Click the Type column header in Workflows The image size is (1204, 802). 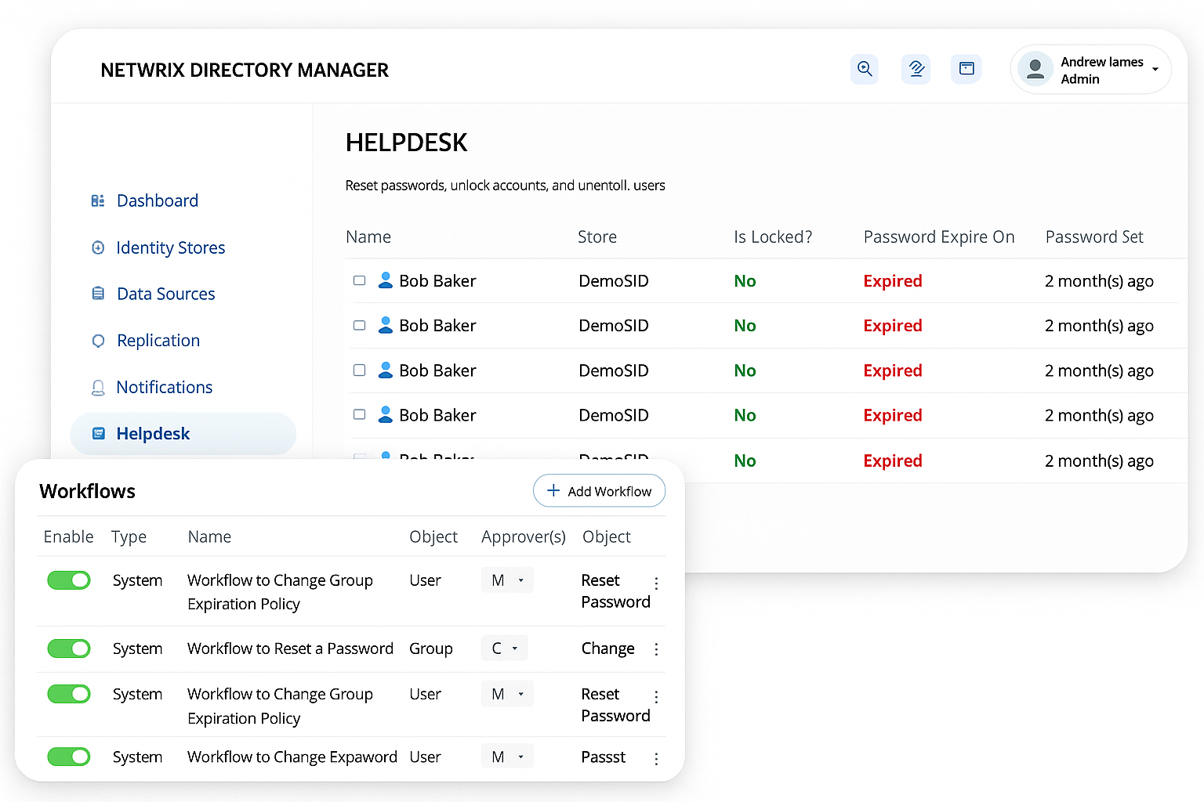pyautogui.click(x=129, y=537)
